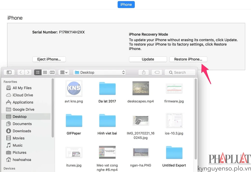Open the Pictures folder in sidebar
Image resolution: width=251 pixels, height=172 pixels.
coord(19,152)
